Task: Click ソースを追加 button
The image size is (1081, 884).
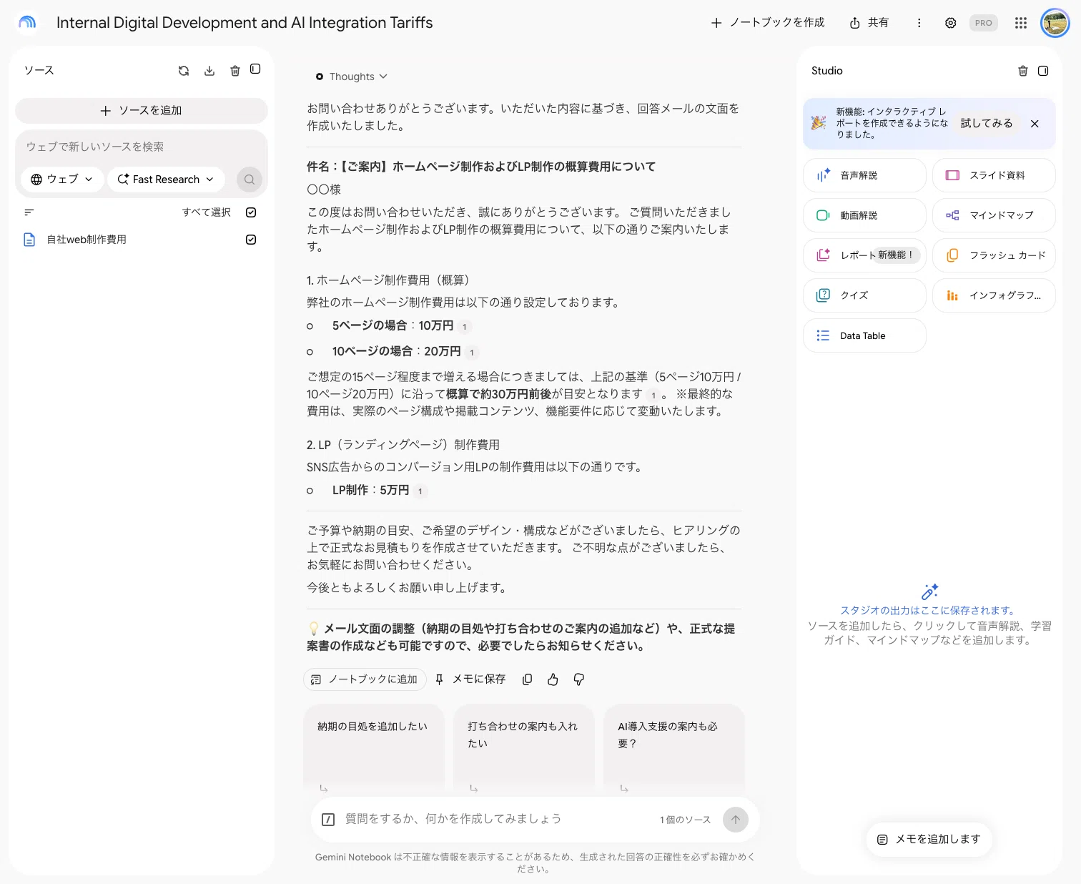Action: pos(142,111)
